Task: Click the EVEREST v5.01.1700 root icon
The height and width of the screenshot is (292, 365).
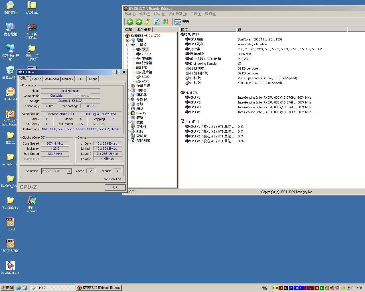Action: point(127,36)
